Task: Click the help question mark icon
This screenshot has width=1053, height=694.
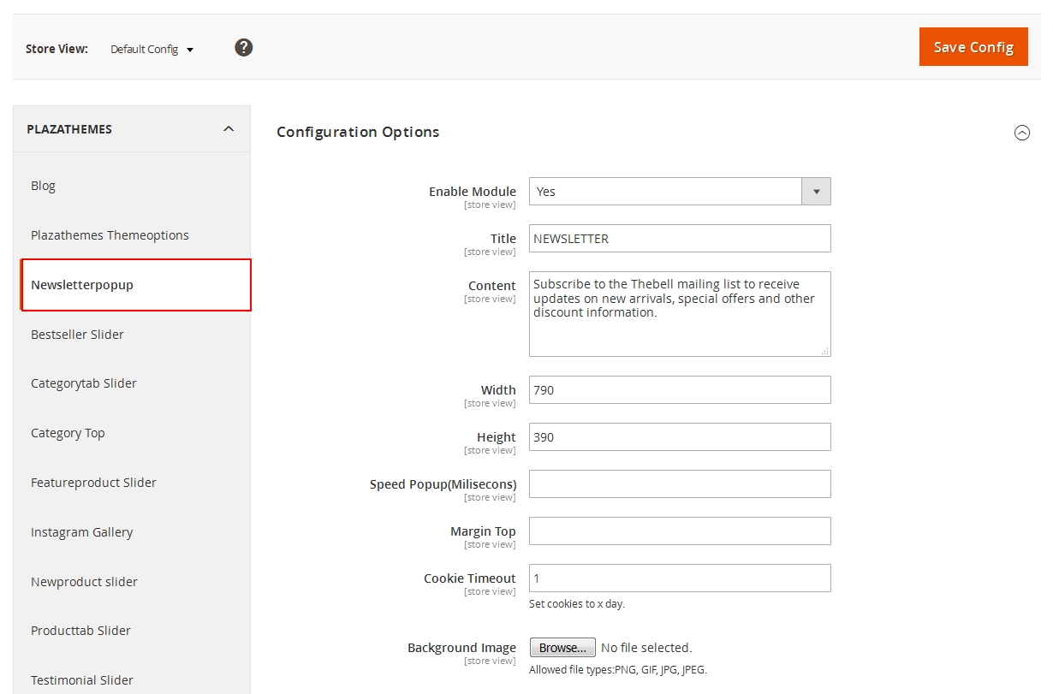Action: coord(244,48)
